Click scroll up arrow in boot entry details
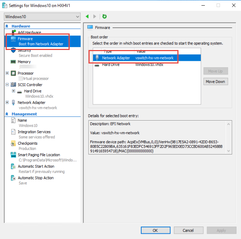The image size is (241, 239). click(229, 124)
